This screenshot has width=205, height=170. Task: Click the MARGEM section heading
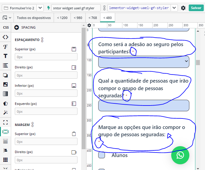click(22, 125)
